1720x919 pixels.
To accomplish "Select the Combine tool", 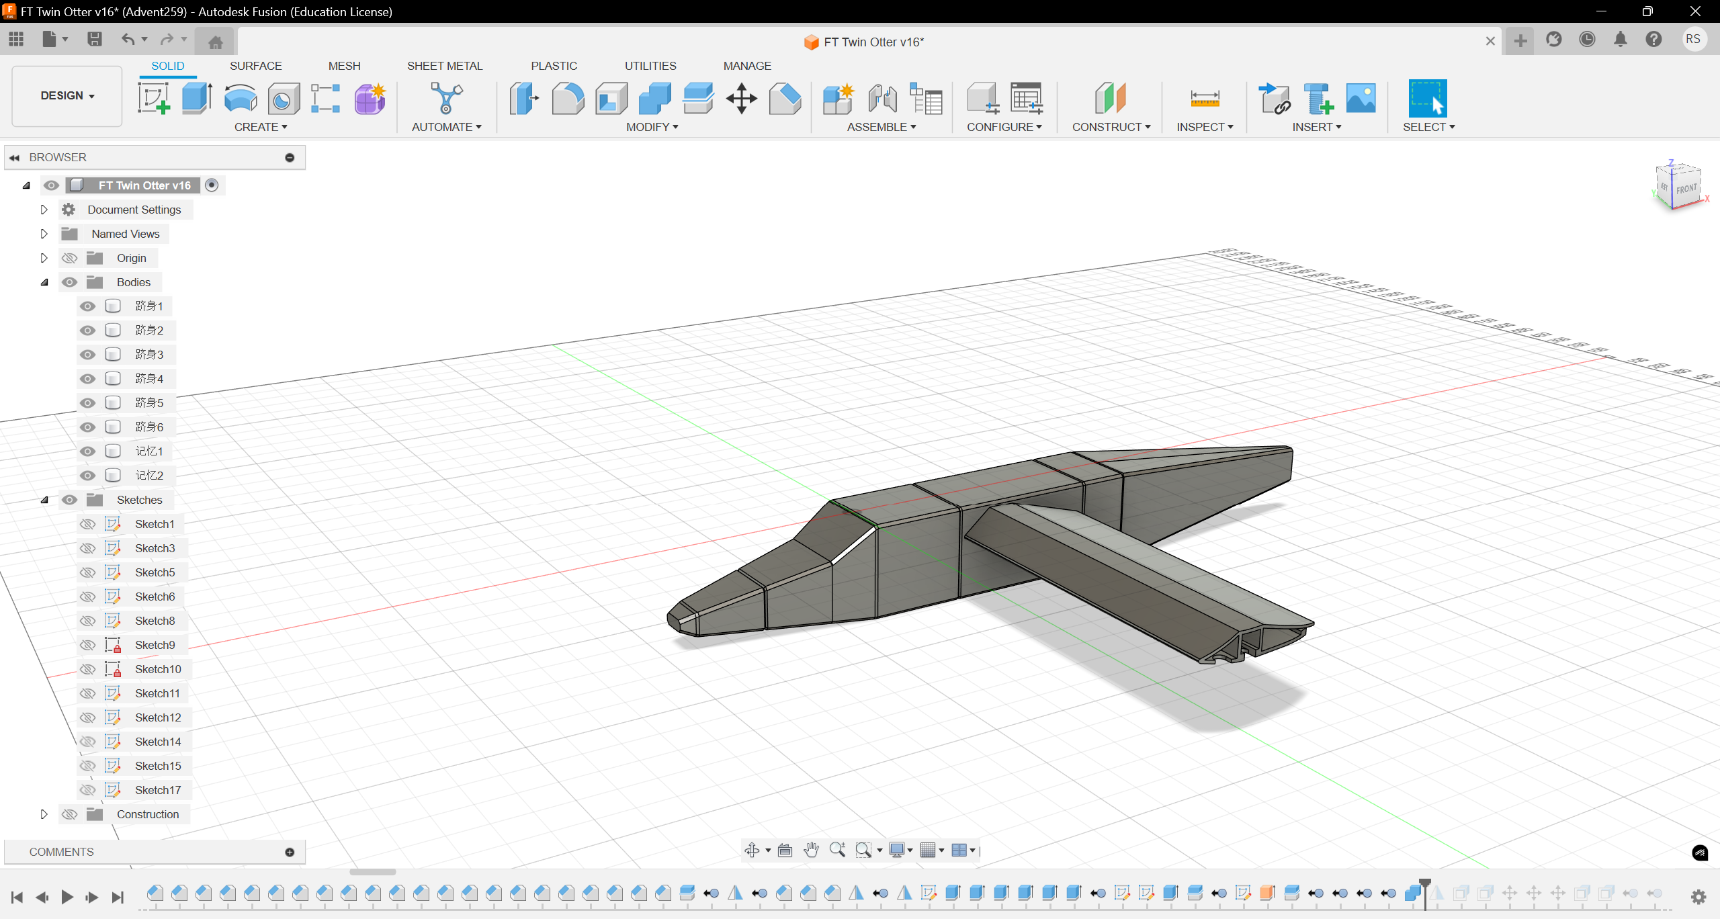I will click(x=654, y=99).
